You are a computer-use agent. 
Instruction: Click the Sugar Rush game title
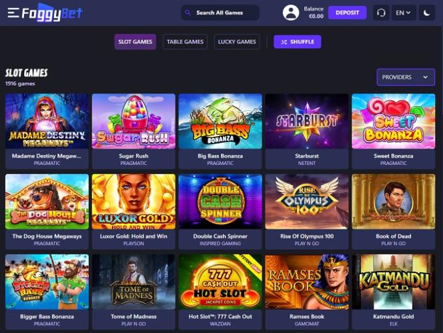click(133, 155)
